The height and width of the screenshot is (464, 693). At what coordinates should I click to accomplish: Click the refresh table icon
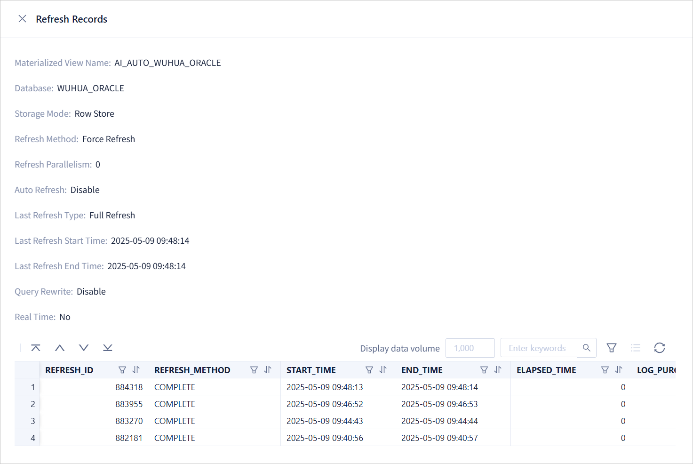point(659,348)
